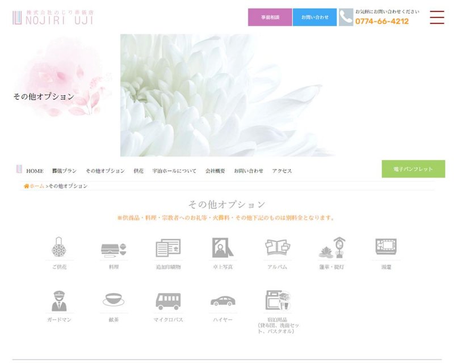Click the 献茶 tea cup icon
Screen dimensions: 454x363
113,299
